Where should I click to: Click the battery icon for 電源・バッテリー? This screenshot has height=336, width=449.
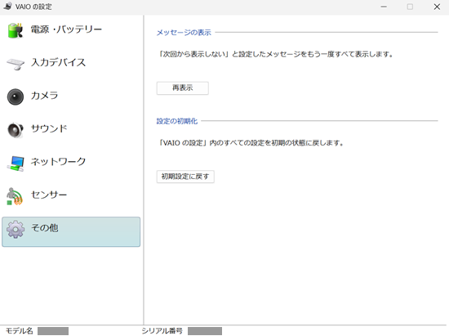(16, 30)
